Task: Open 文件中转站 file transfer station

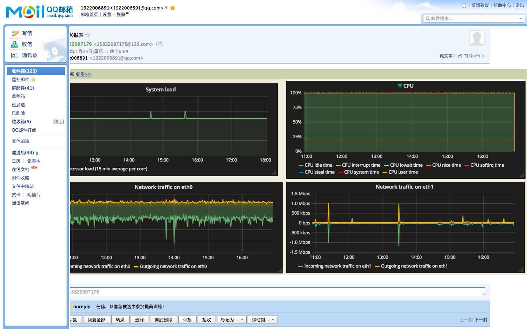Action: [23, 186]
